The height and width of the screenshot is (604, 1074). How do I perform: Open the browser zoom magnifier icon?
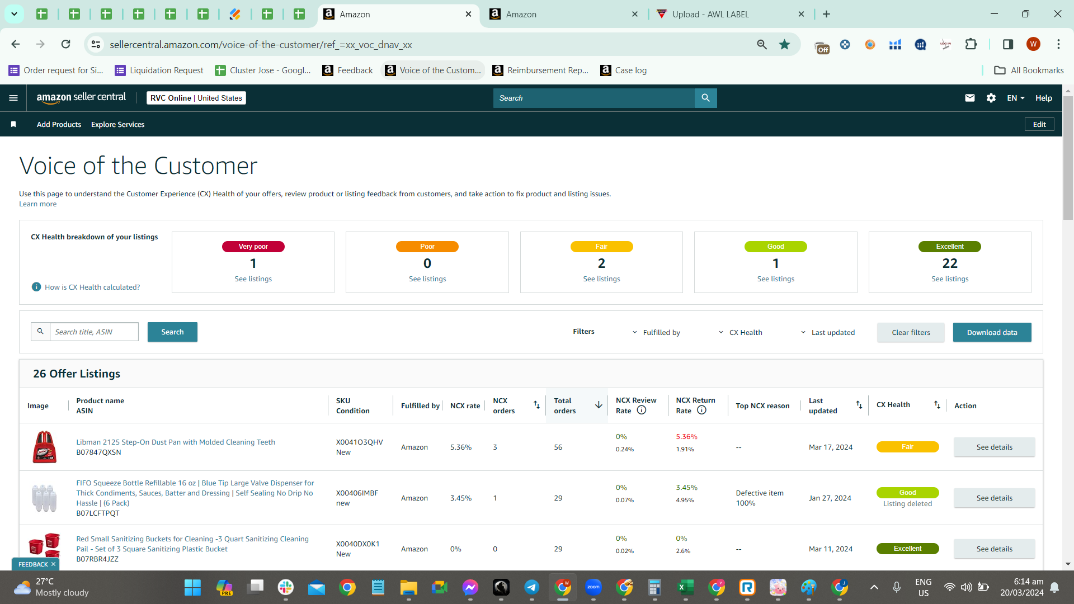click(762, 44)
